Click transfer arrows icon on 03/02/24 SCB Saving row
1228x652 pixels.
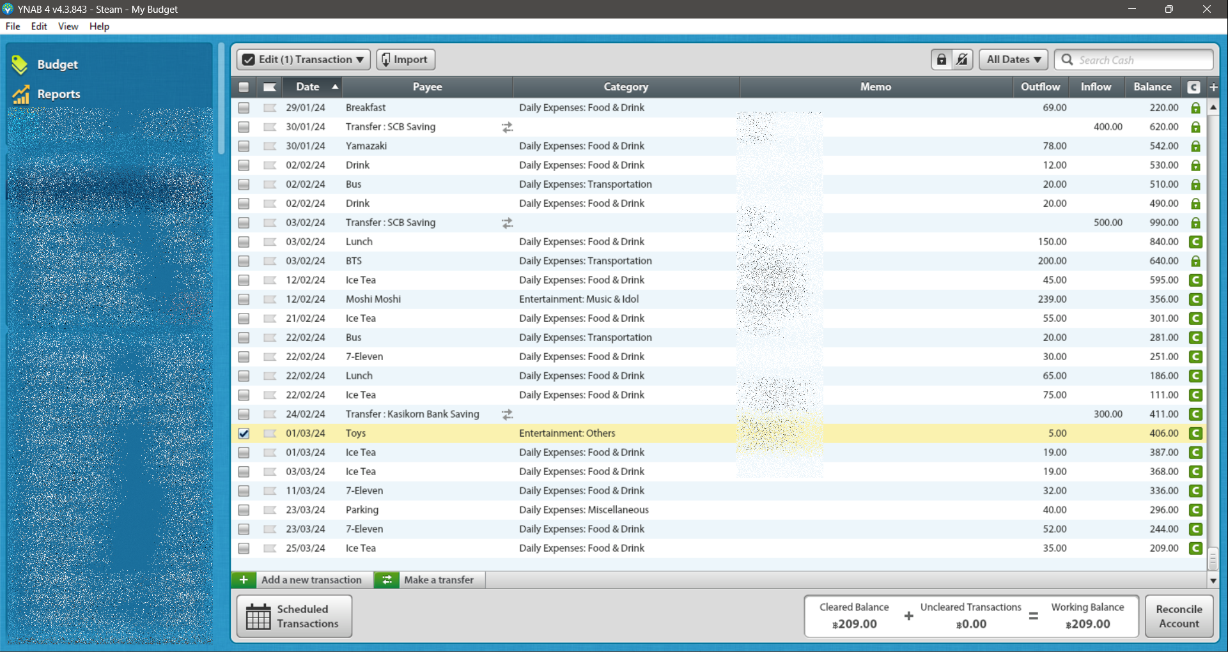[508, 224]
